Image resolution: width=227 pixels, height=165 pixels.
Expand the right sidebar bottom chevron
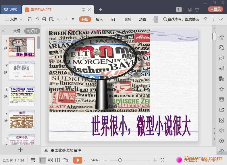(222, 153)
